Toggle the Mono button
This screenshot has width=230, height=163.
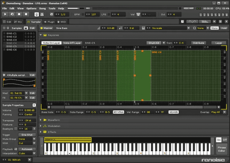(214, 28)
